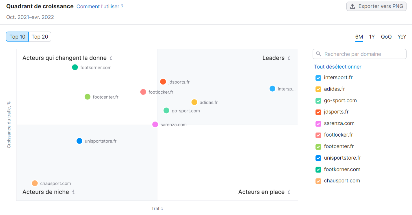Select the QoQ time period

click(x=386, y=37)
